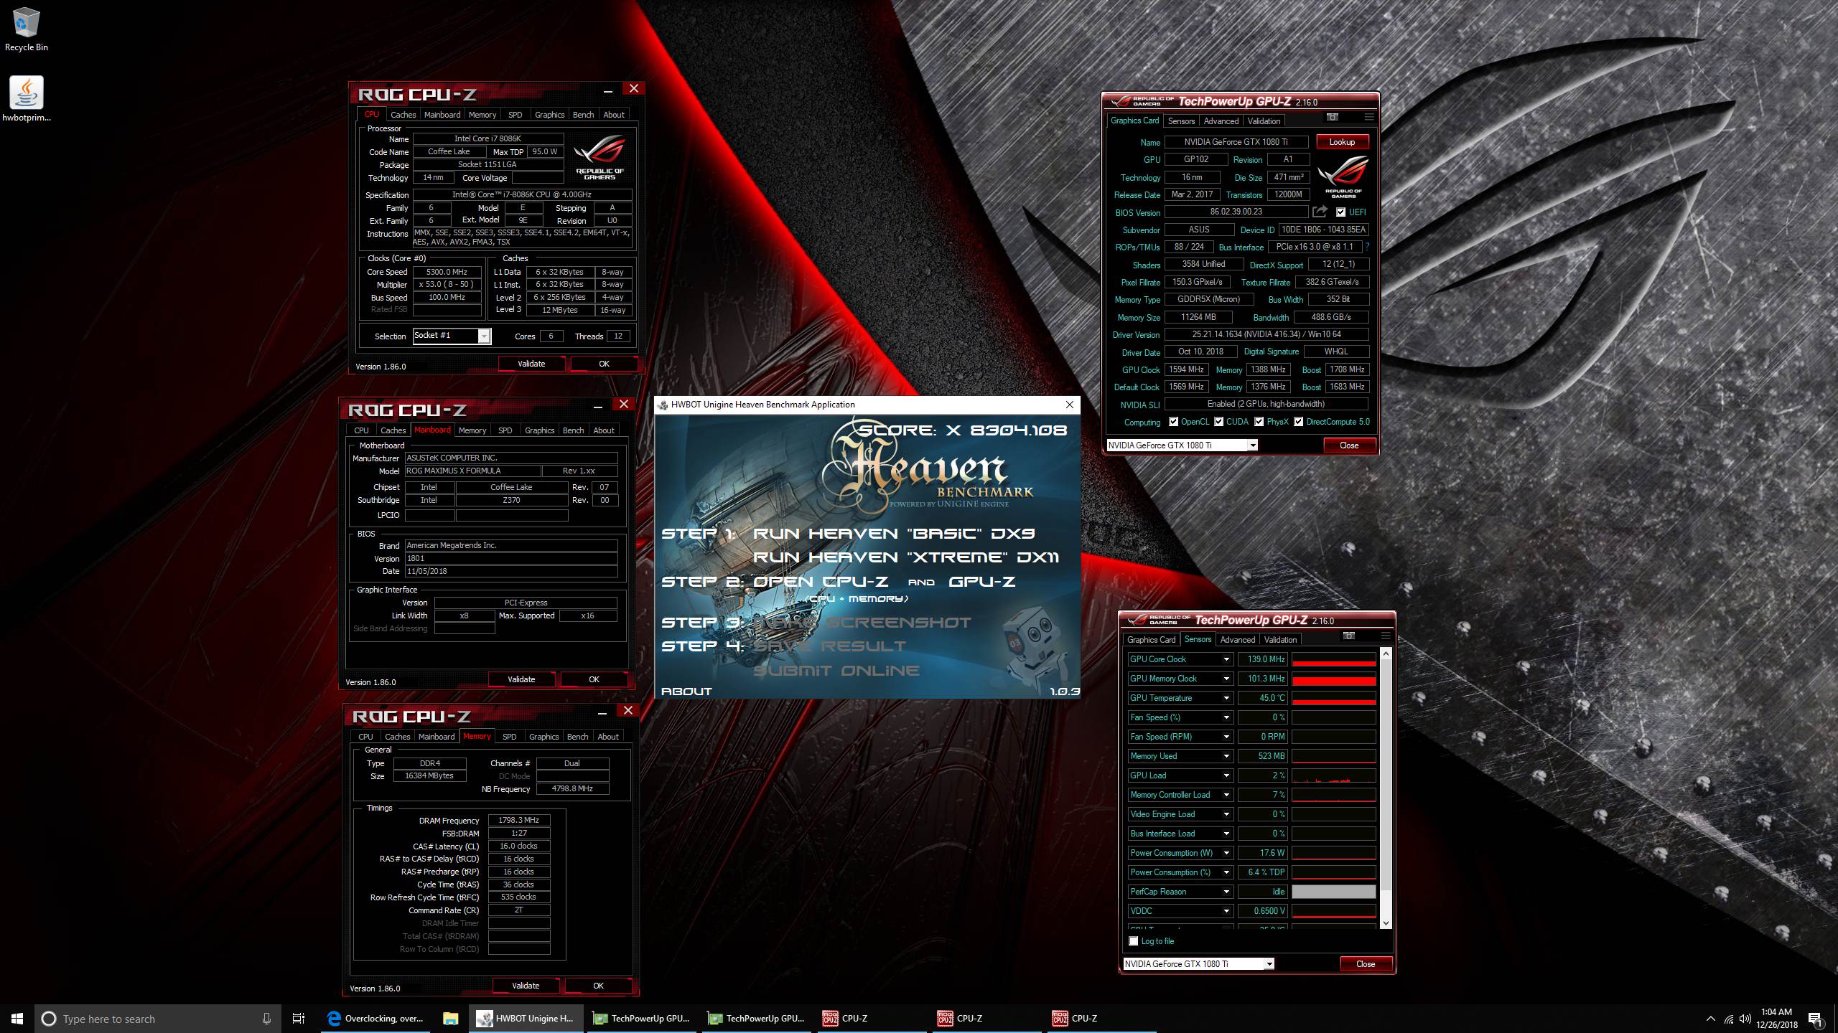Click the Cortana microphone icon in search box
1838x1033 pixels.
point(266,1019)
